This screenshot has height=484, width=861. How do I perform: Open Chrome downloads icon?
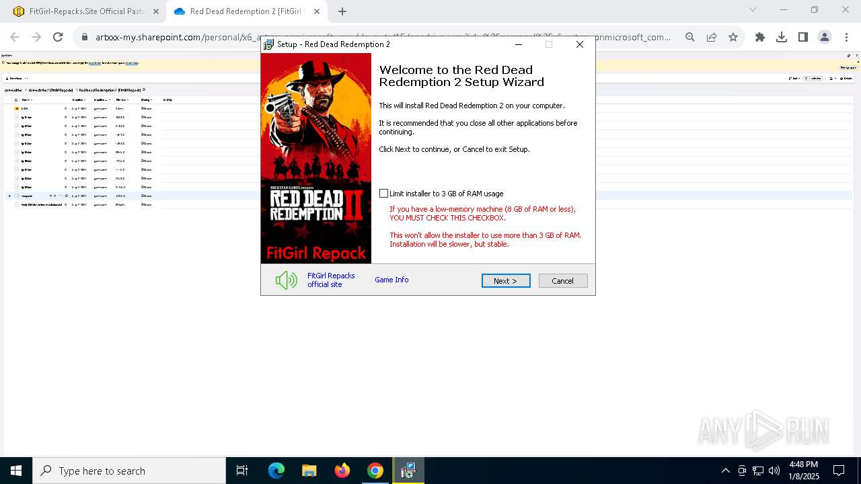click(x=782, y=38)
